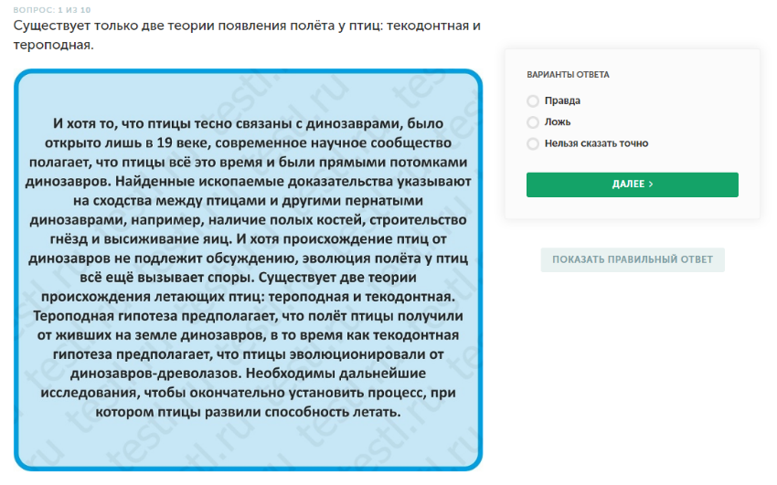777x485 pixels.
Task: Click the "Вопрос: 1 из 10" counter
Action: pyautogui.click(x=52, y=9)
